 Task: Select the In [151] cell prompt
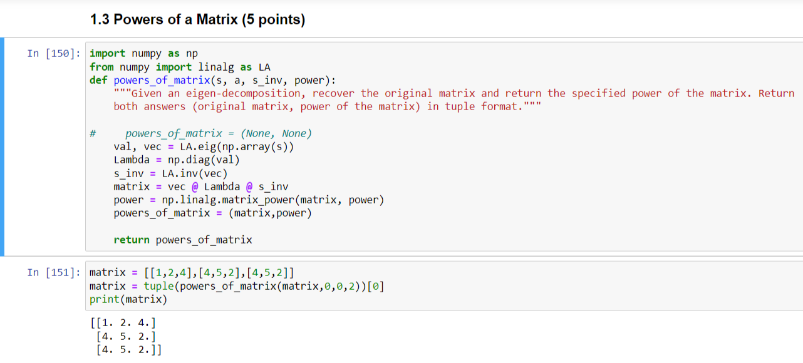53,272
